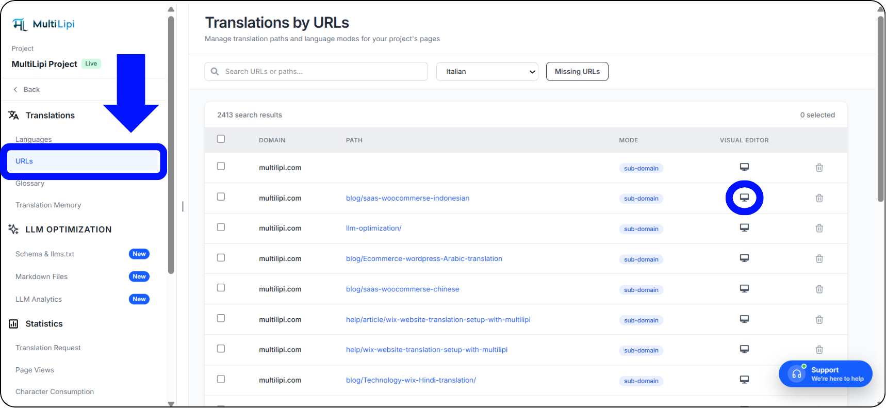Check the box for blog/saas-woocommerse-indonesian
The height and width of the screenshot is (408, 886).
[x=221, y=197]
